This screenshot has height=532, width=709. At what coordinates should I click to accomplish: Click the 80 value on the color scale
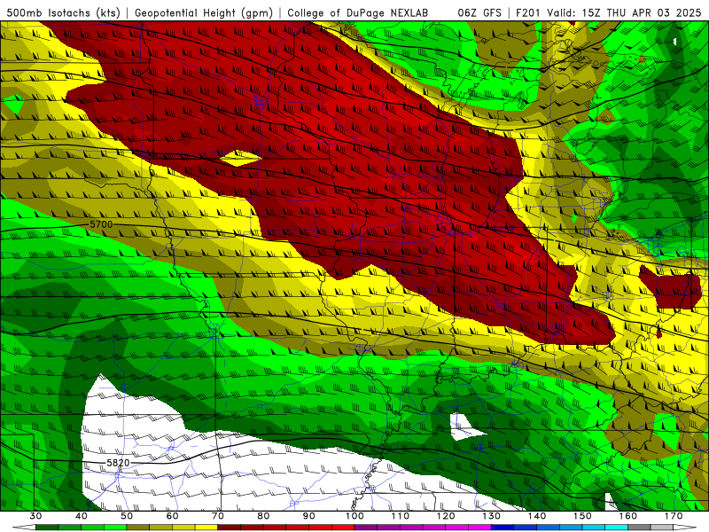coord(263,516)
